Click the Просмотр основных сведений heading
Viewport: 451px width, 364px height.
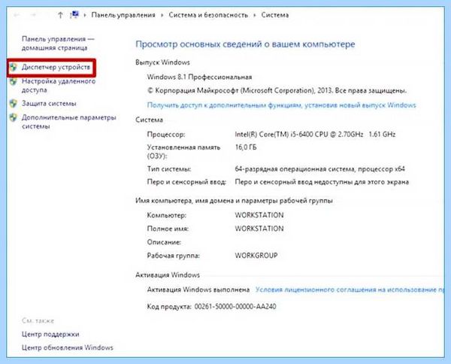pos(245,44)
